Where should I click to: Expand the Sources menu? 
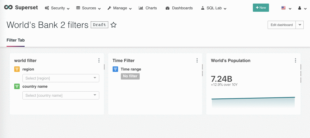100,9
